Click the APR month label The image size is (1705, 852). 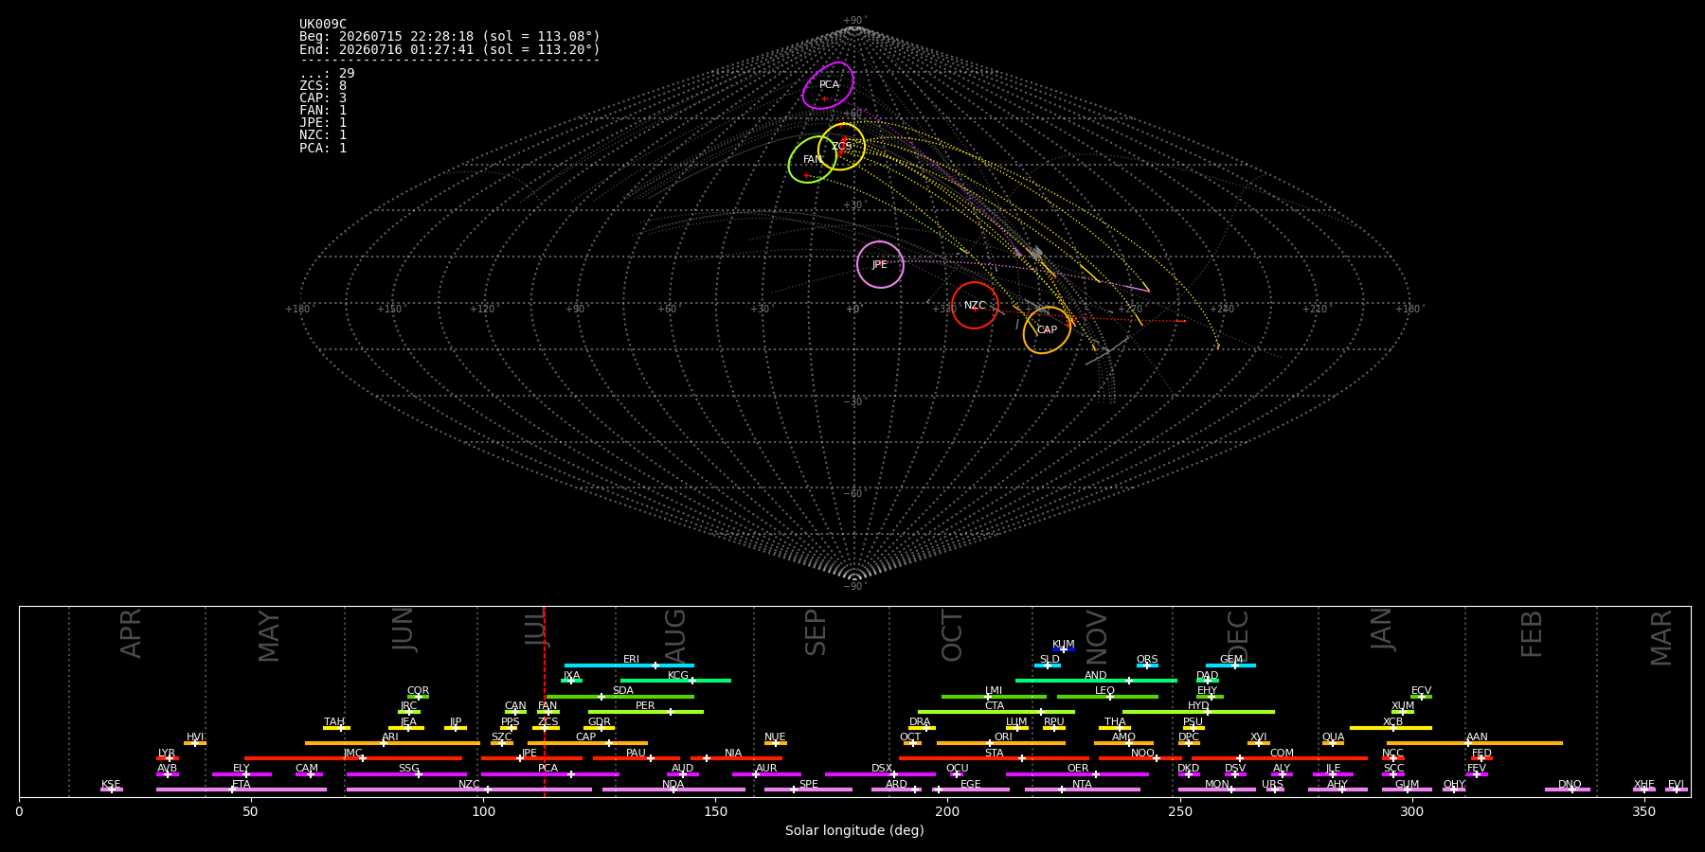click(131, 633)
